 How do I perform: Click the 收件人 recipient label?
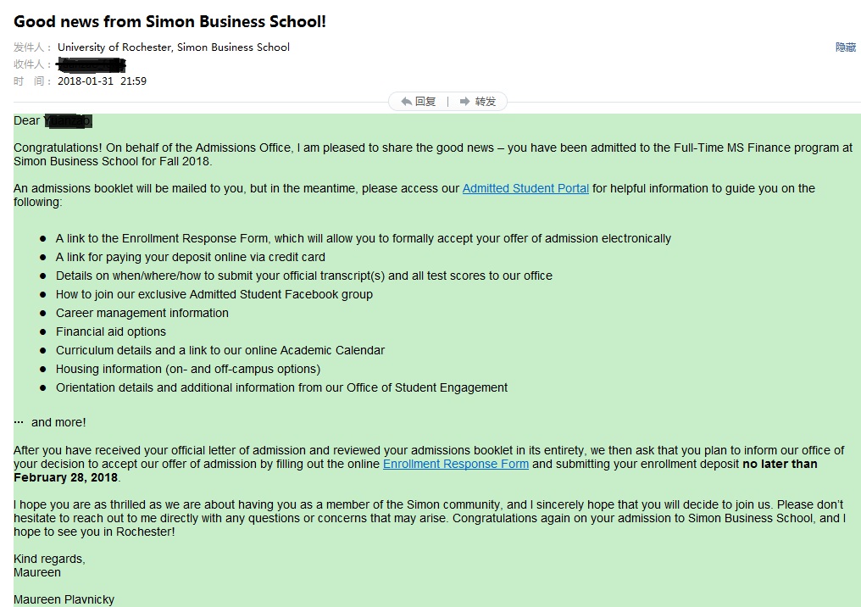click(32, 64)
